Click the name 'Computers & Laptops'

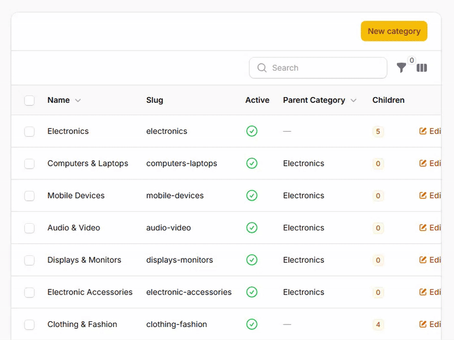88,163
